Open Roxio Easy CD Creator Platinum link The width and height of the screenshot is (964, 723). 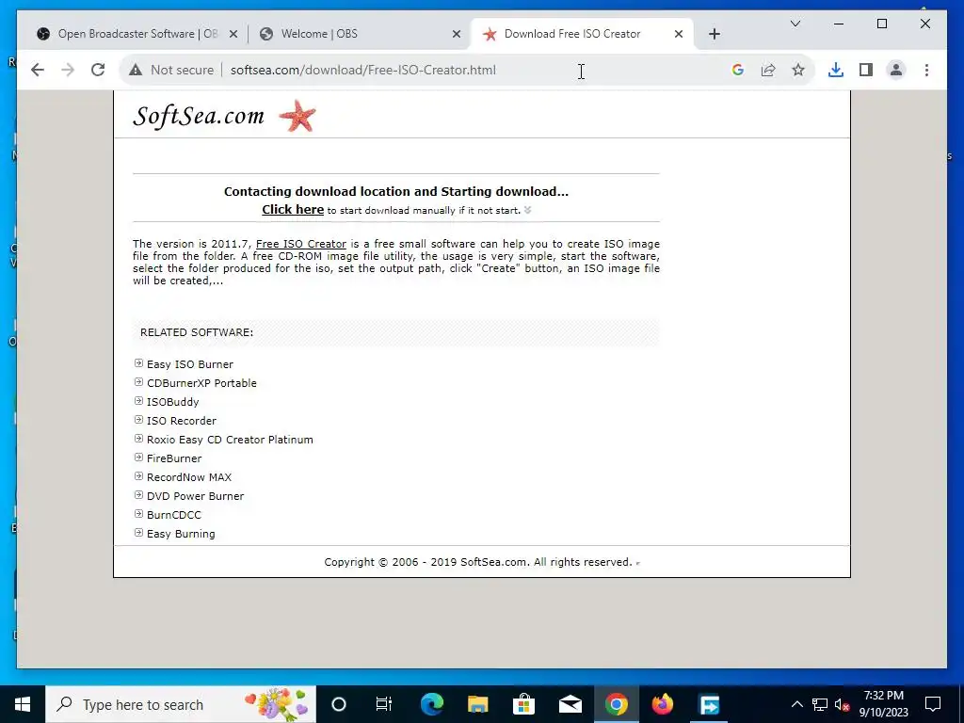point(230,440)
